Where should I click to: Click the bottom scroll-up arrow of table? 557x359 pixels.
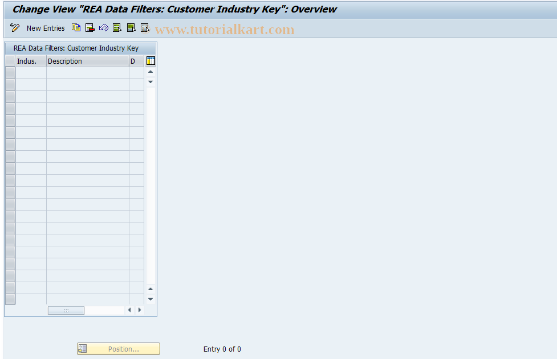[151, 289]
